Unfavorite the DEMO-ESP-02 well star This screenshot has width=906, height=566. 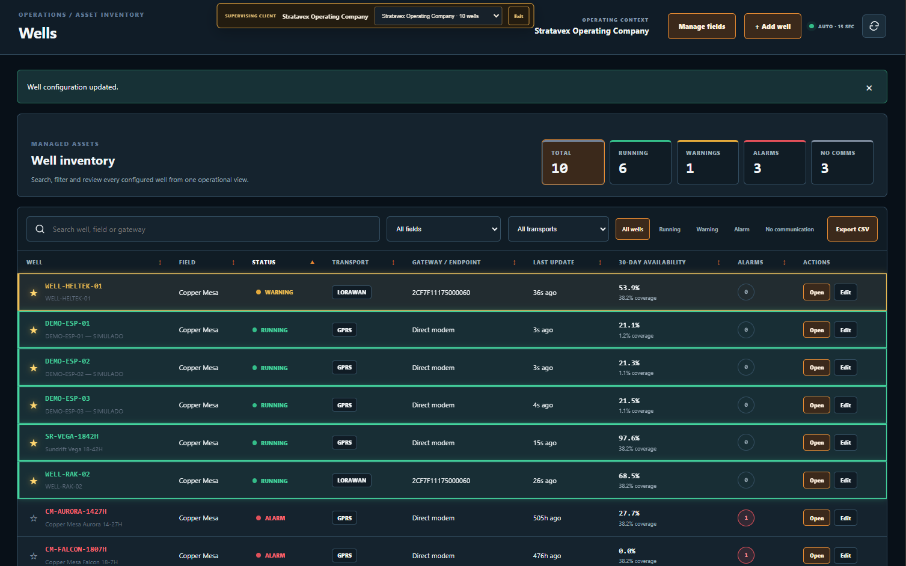[34, 368]
